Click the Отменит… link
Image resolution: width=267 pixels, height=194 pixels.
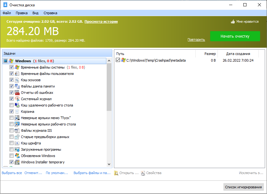click(33, 173)
